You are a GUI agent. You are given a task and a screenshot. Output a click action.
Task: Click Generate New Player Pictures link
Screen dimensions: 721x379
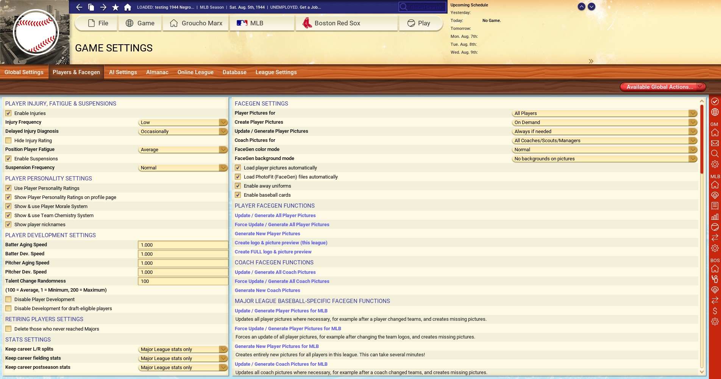267,234
